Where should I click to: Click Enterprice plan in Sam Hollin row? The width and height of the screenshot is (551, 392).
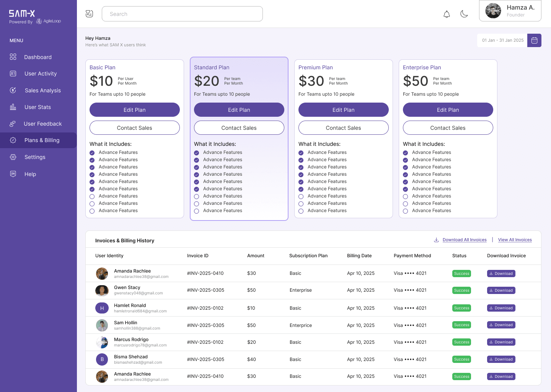click(301, 325)
